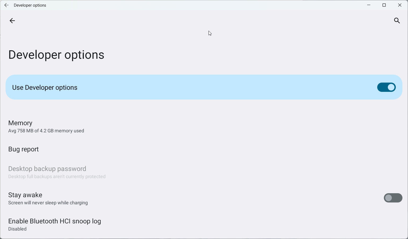The height and width of the screenshot is (239, 408).
Task: Select the Memory menu item
Action: coord(20,123)
